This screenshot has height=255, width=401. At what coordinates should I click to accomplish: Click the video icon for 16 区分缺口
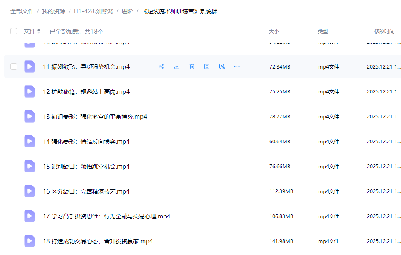click(29, 191)
